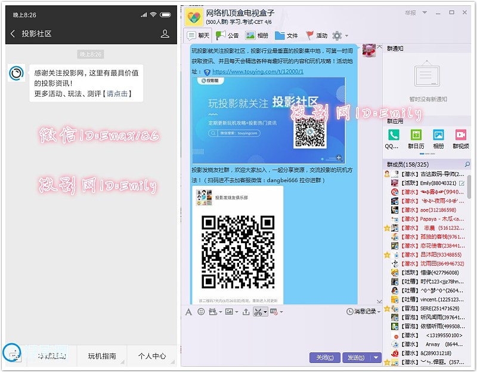477x372 pixels.
Task: Open the emoji picker in chat toolbar
Action: tap(201, 311)
